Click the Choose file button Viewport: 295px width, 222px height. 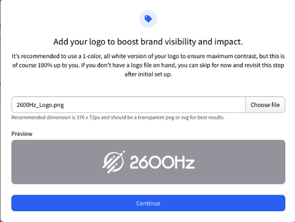265,105
